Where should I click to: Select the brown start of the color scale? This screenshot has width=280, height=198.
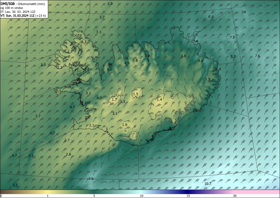[7, 192]
